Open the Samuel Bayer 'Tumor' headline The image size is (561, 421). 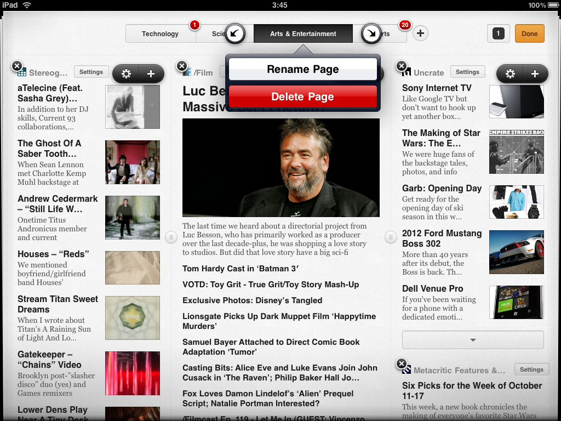tap(271, 347)
